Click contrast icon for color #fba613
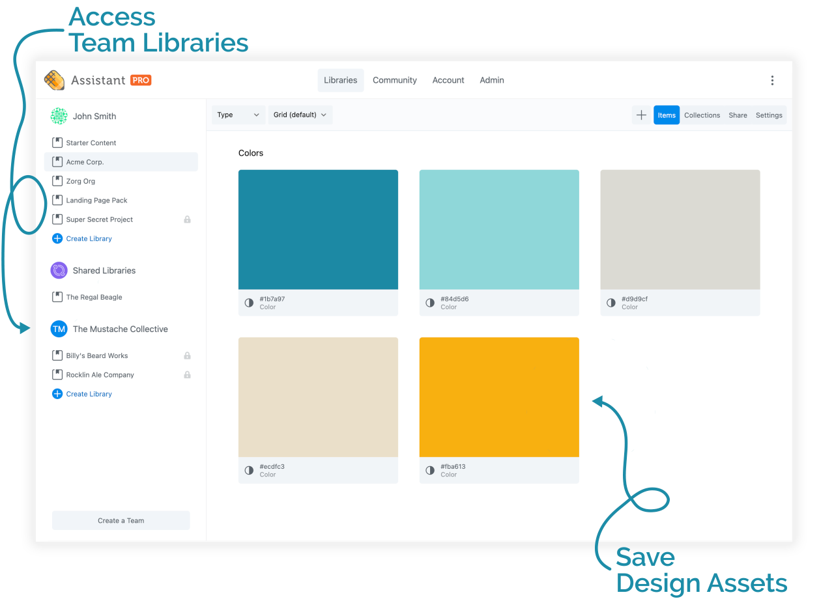Screen dimensions: 834x599 (x=430, y=470)
